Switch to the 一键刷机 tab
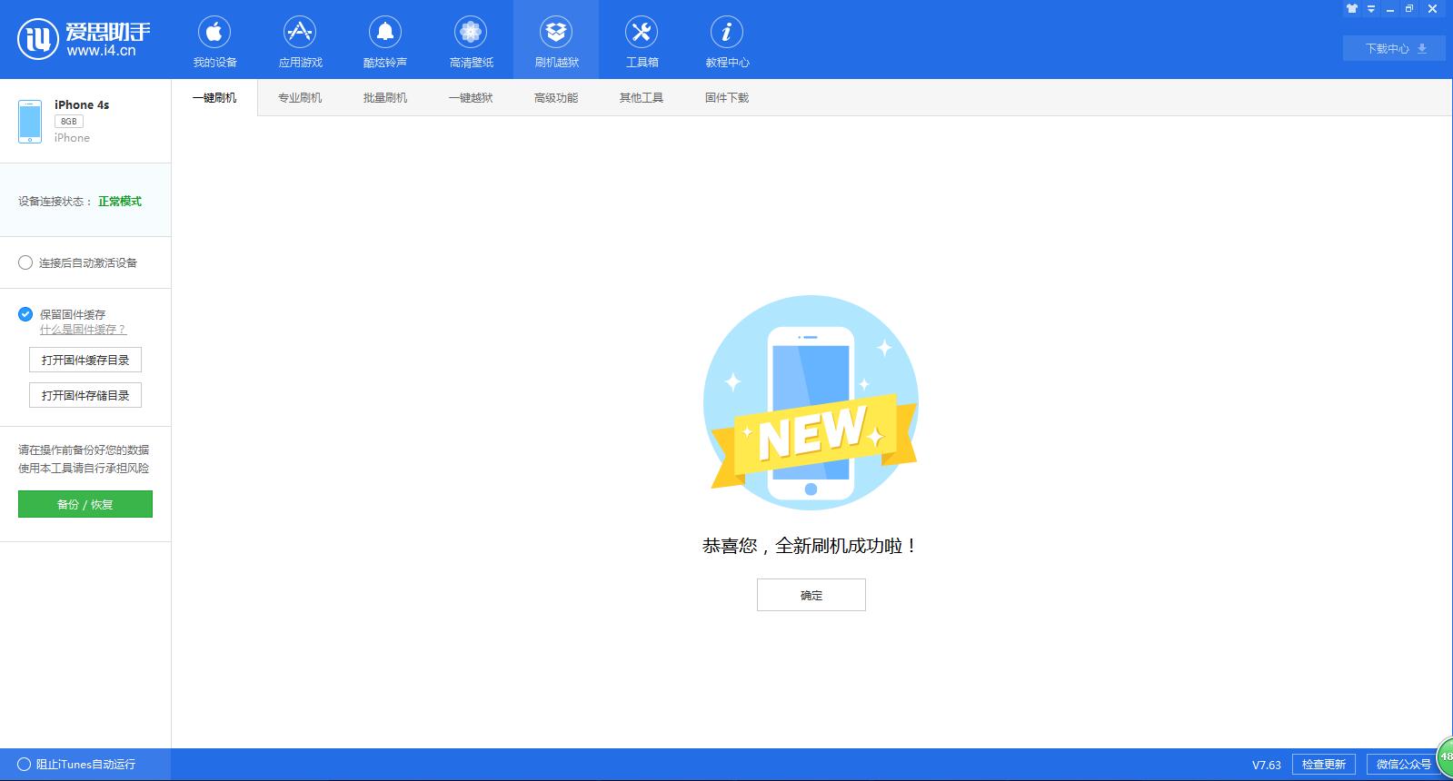Viewport: 1453px width, 781px height. pyautogui.click(x=214, y=97)
